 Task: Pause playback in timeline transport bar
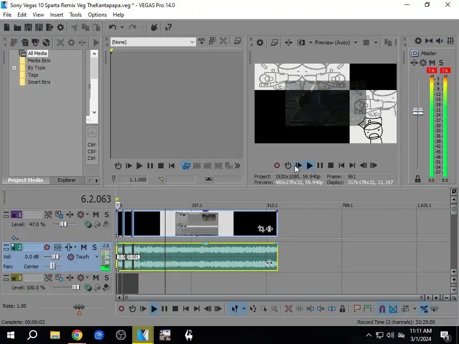coord(165,309)
